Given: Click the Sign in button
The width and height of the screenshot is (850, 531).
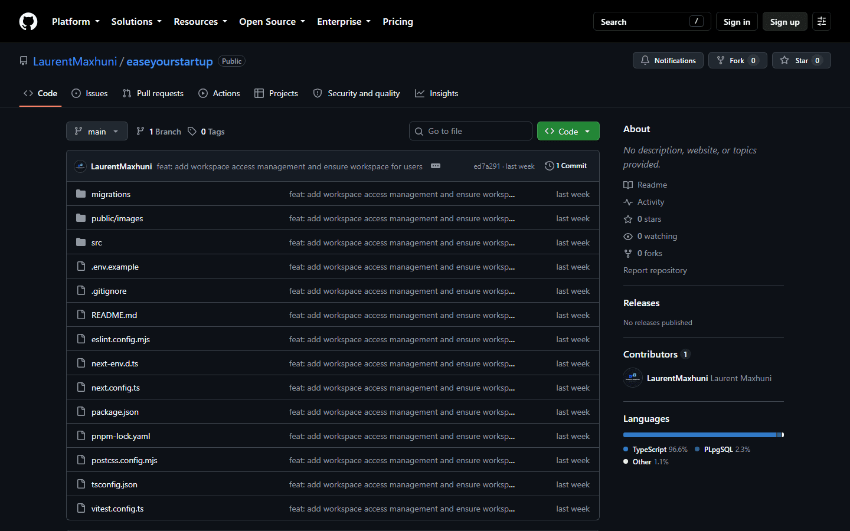Looking at the screenshot, I should (737, 21).
